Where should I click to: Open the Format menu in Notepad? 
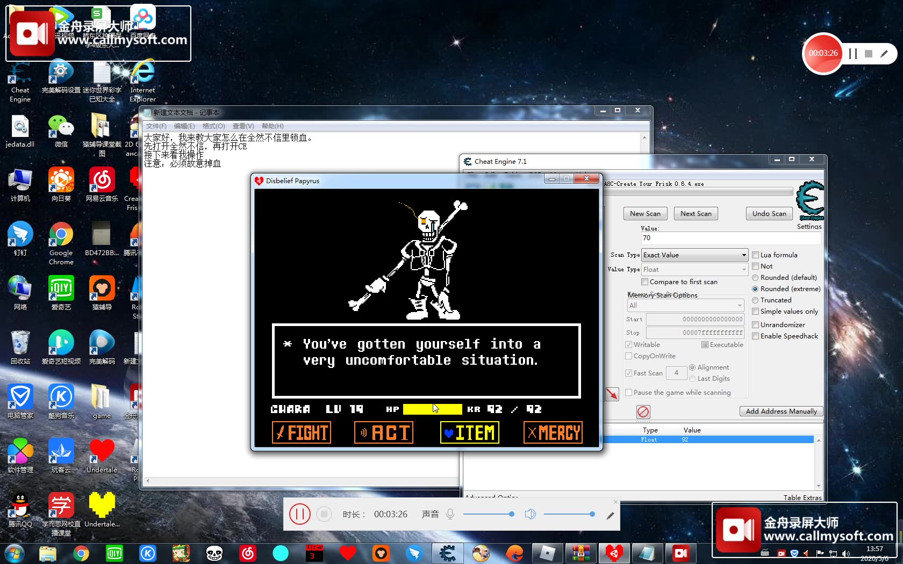(x=213, y=126)
